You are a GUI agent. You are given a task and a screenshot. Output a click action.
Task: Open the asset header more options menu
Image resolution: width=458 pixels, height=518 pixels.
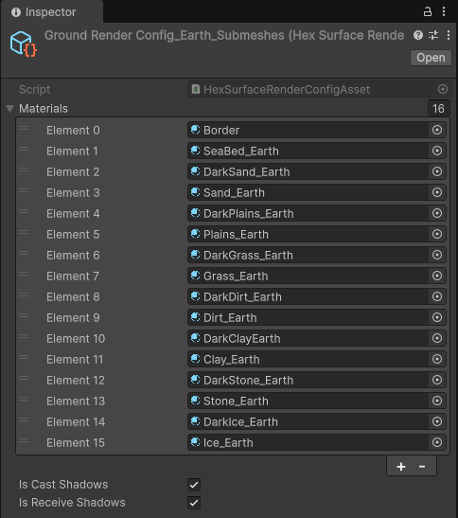pos(449,35)
